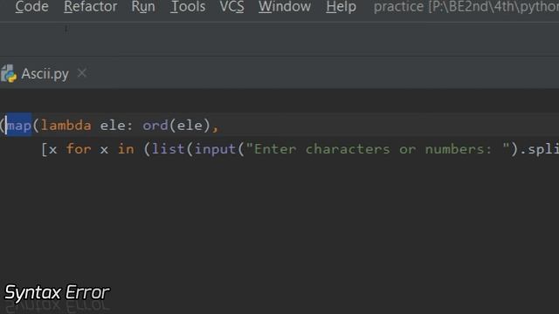Screen dimensions: 559x314
Task: Open the Code menu
Action: pos(31,6)
